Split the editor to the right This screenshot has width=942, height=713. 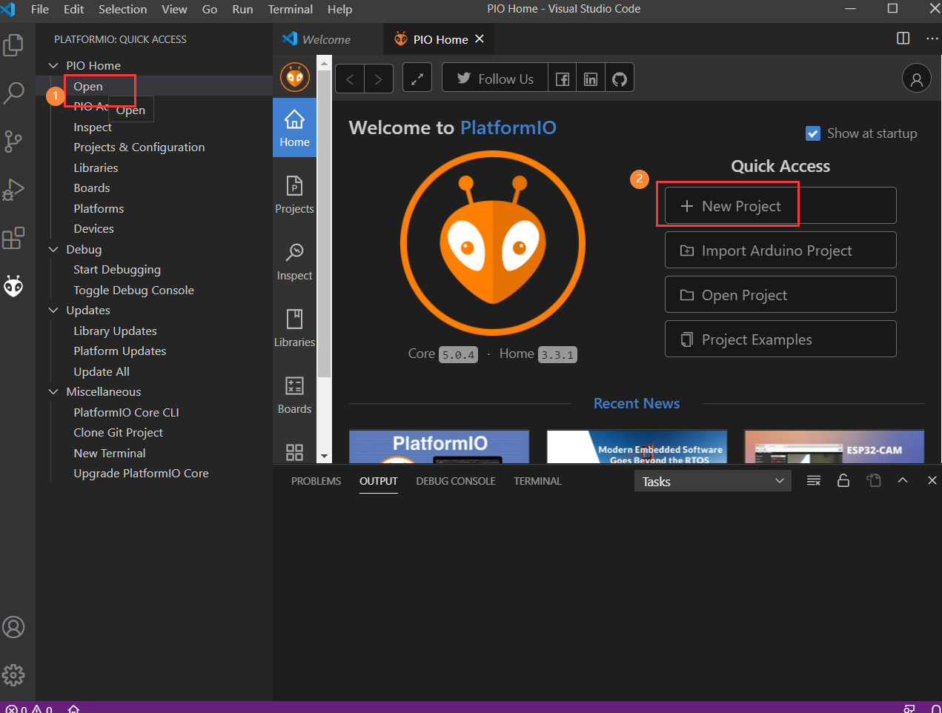(x=903, y=39)
